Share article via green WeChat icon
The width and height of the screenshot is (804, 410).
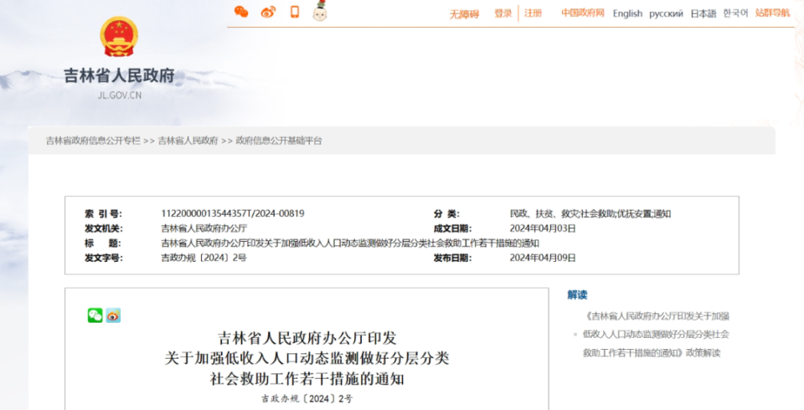pos(95,315)
